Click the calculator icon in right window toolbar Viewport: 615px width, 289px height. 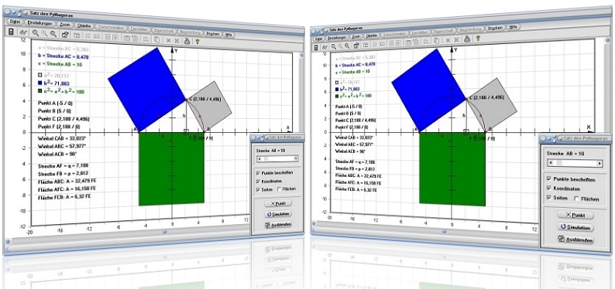[x=317, y=46]
